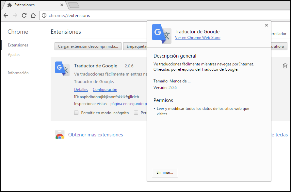Open a new tab
Viewport: 291px width, 192px height.
click(74, 5)
